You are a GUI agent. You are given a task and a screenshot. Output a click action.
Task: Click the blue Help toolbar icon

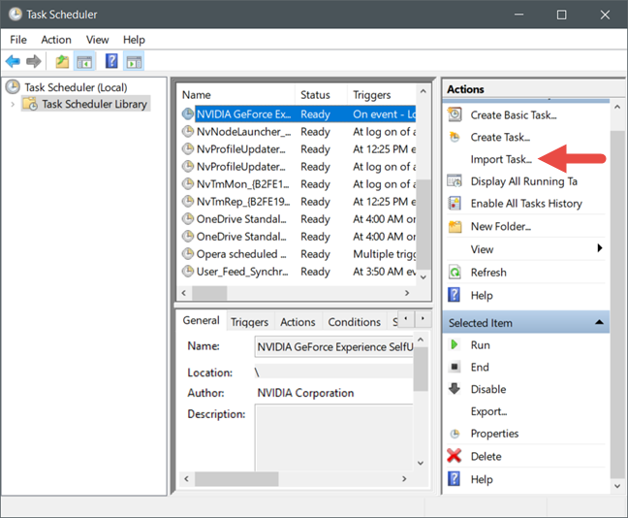point(111,61)
